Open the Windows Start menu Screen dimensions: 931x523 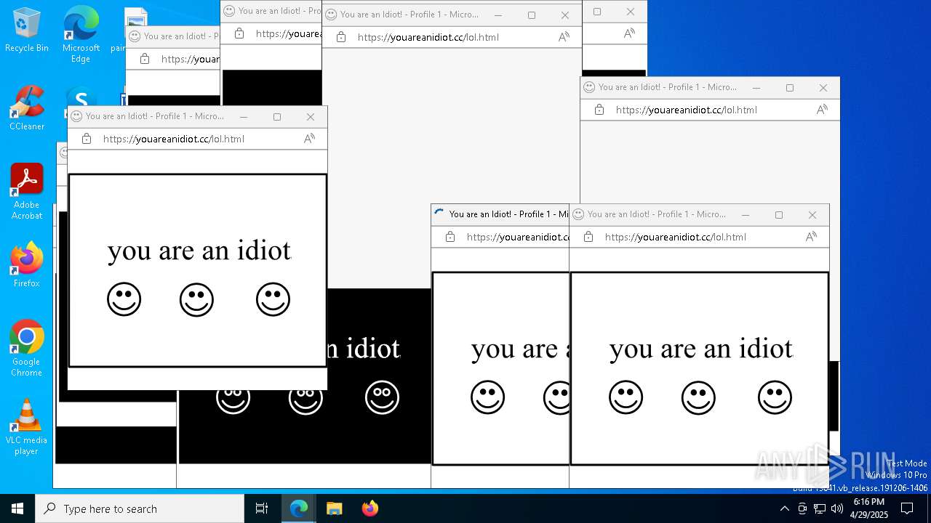17,508
